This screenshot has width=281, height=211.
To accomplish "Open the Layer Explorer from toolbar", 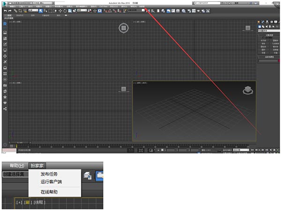I will (x=163, y=11).
